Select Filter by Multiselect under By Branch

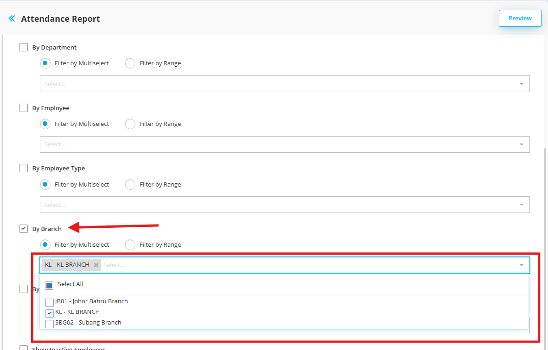(45, 244)
